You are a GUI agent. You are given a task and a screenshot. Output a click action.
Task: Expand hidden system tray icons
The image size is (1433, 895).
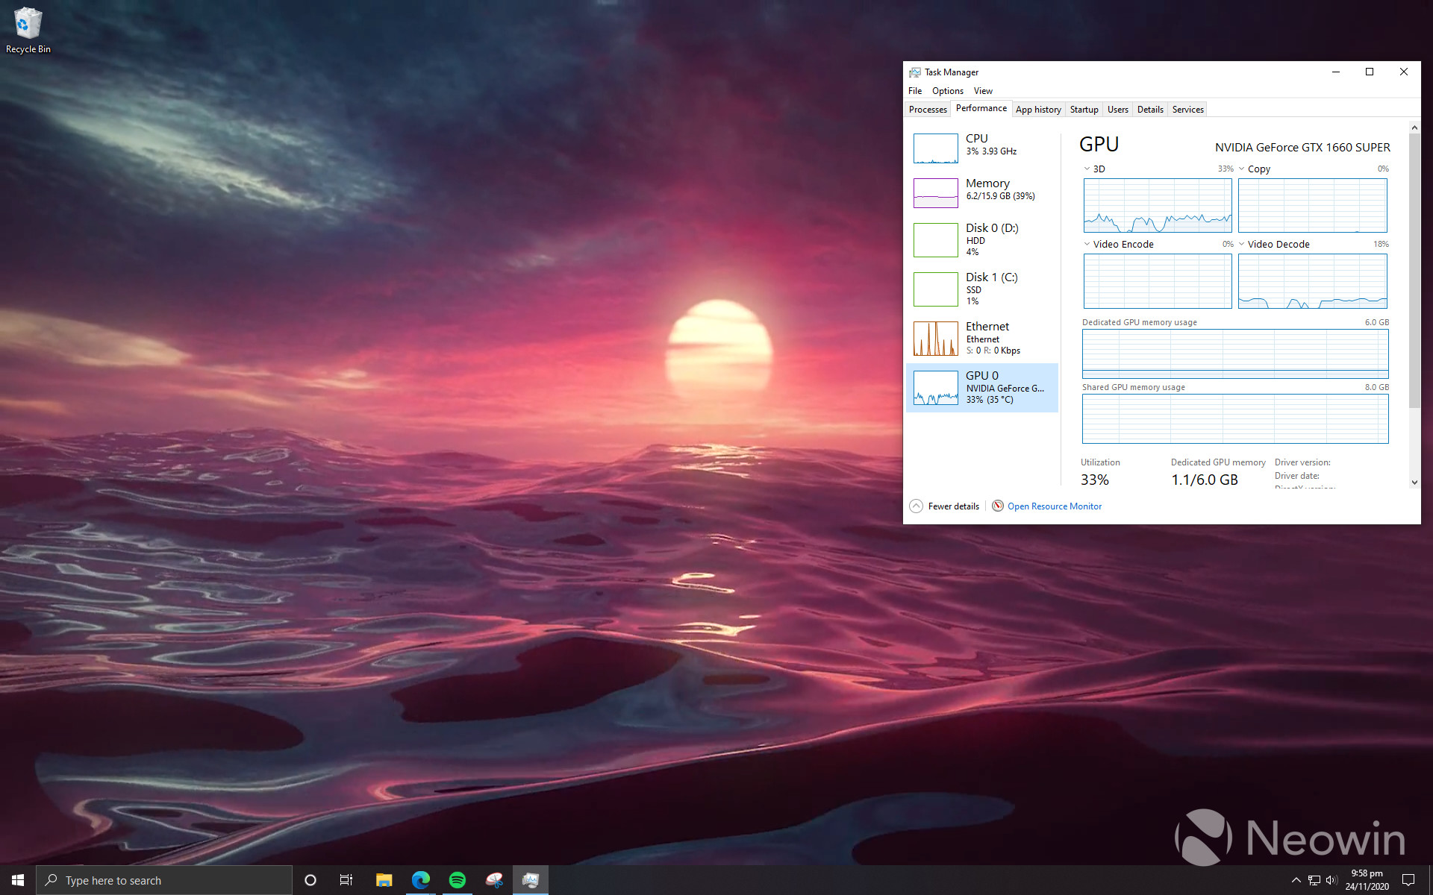tap(1296, 880)
